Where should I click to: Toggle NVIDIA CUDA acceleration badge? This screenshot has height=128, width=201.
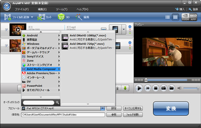185,17
